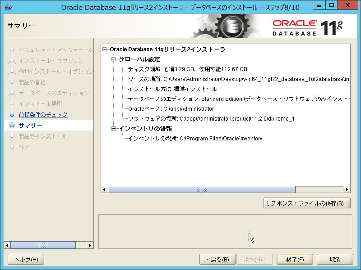Click the summary tree scroll right arrow
Image resolution: width=361 pixels, height=270 pixels.
(347, 189)
